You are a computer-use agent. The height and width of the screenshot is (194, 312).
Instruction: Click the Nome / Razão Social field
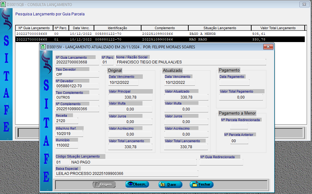(191, 62)
